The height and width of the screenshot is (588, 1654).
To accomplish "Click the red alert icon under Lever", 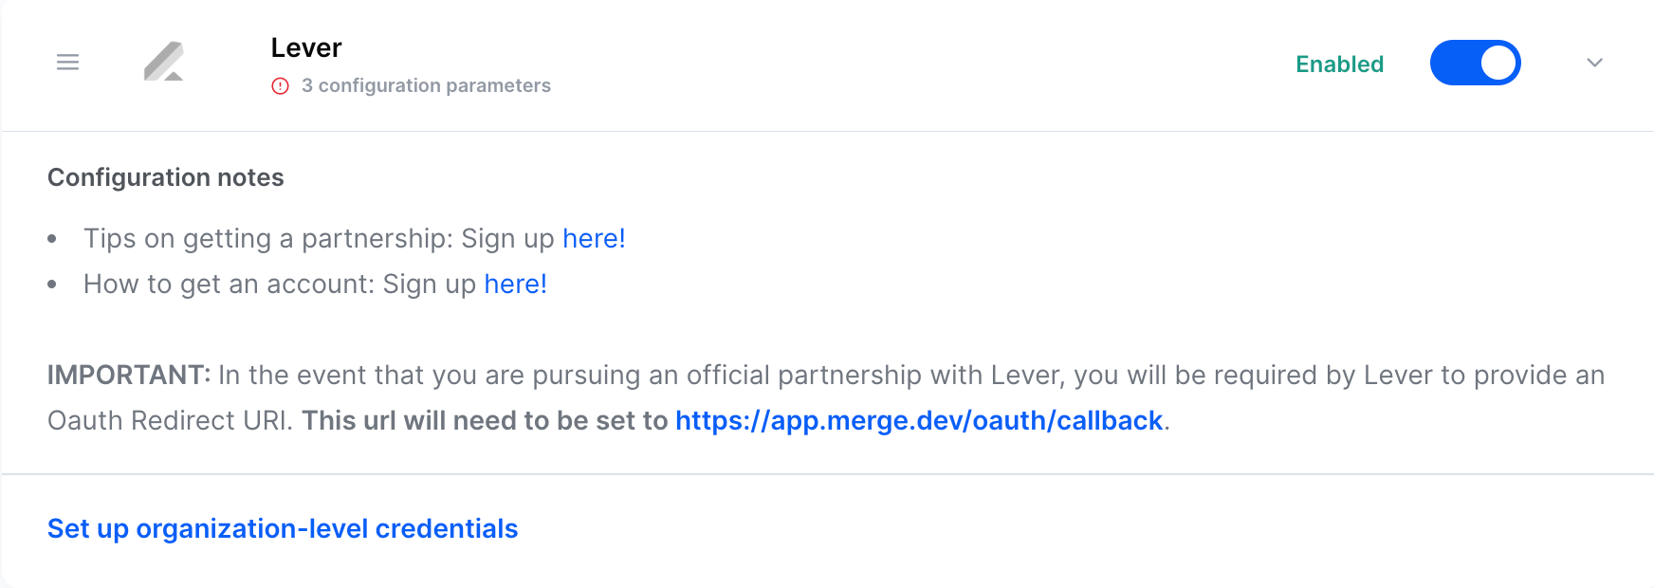I will 280,86.
